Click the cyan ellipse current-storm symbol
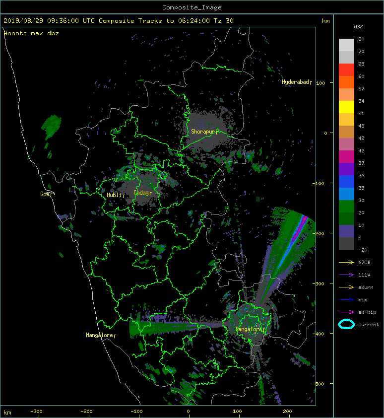 pyautogui.click(x=346, y=324)
